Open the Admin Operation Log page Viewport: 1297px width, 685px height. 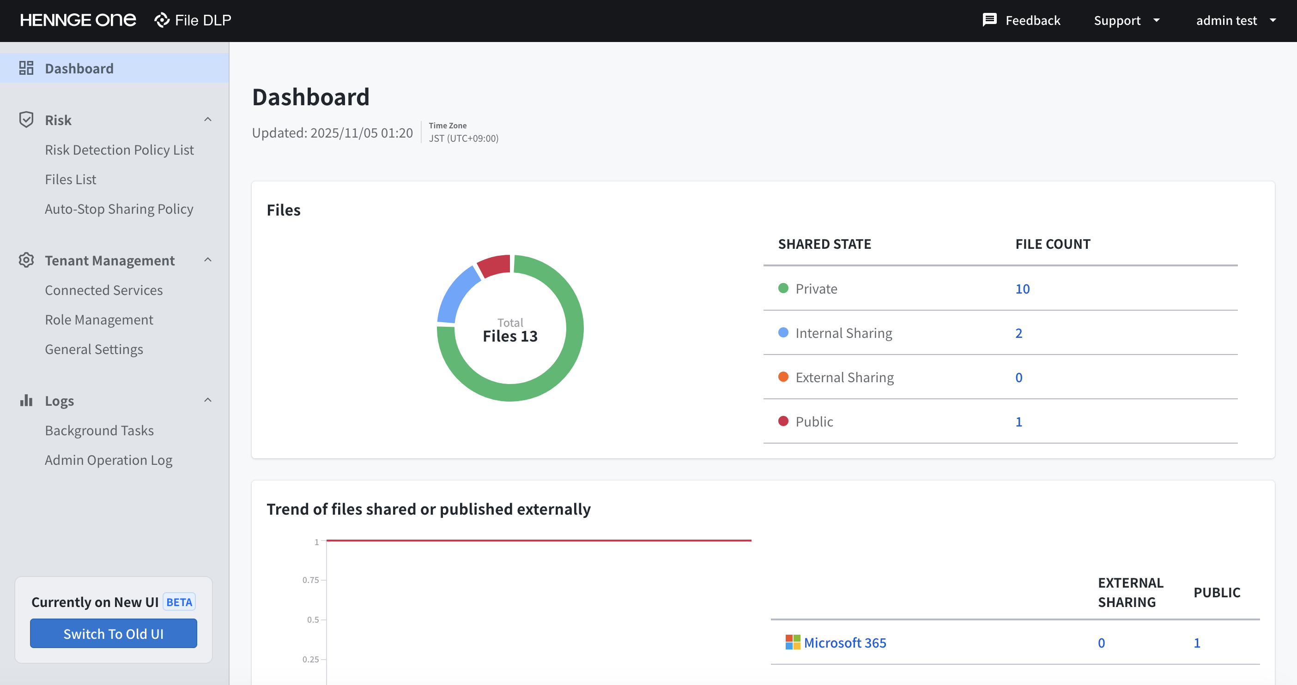point(109,460)
